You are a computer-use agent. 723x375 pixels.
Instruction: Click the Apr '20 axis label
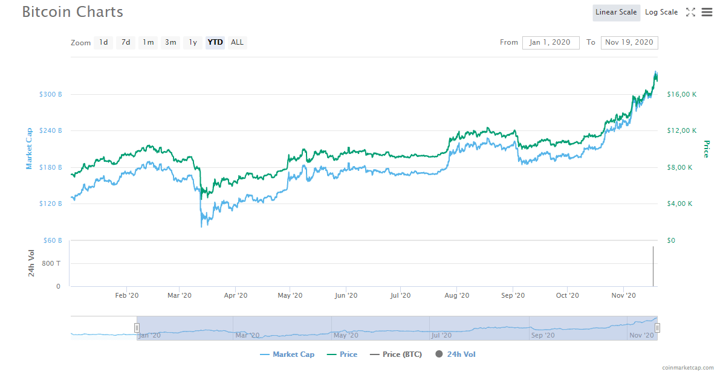(x=236, y=295)
